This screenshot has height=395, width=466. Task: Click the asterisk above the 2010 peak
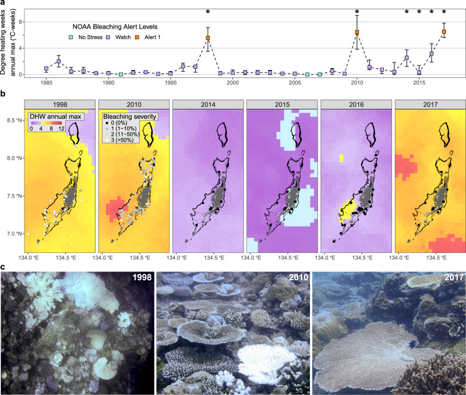tap(357, 12)
